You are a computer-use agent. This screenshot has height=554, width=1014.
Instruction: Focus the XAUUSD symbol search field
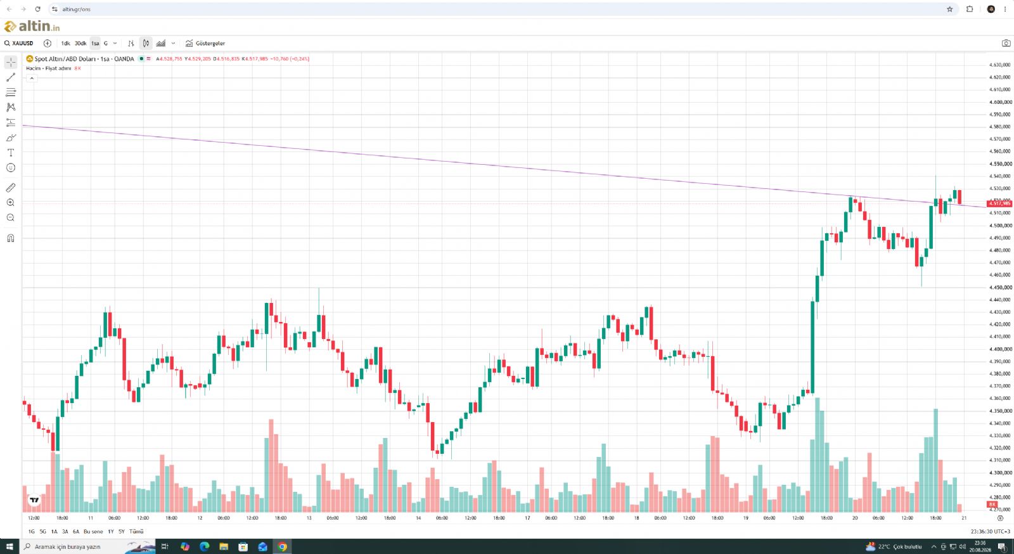[19, 43]
